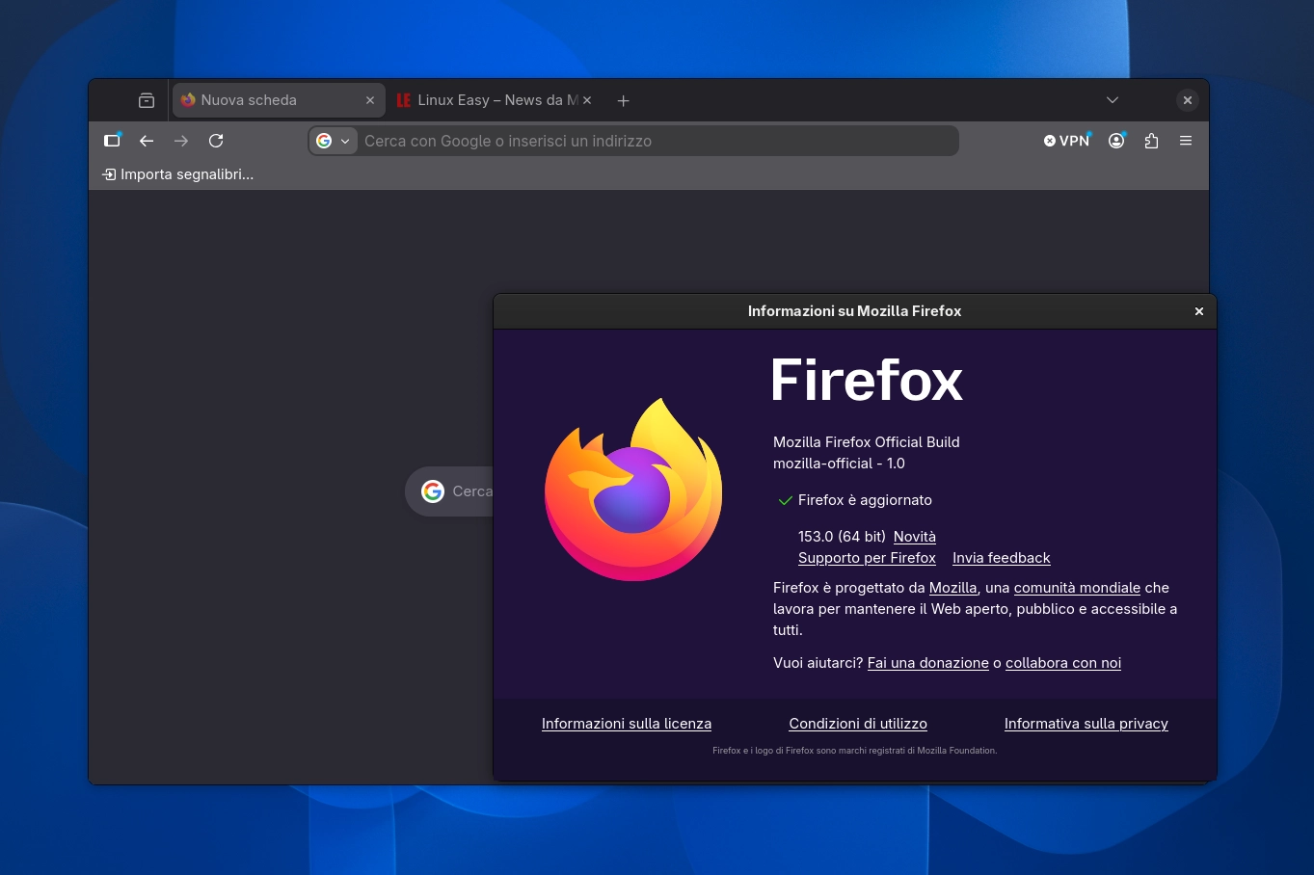Click the large Firefox wordmark heading
Image resolution: width=1314 pixels, height=875 pixels.
[867, 381]
